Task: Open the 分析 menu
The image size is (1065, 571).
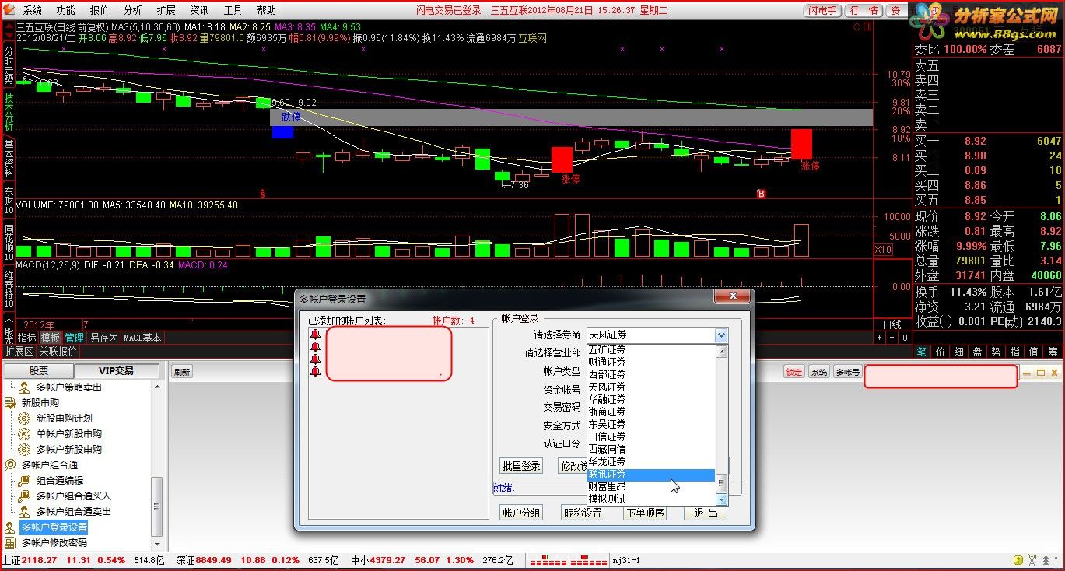Action: (x=133, y=10)
